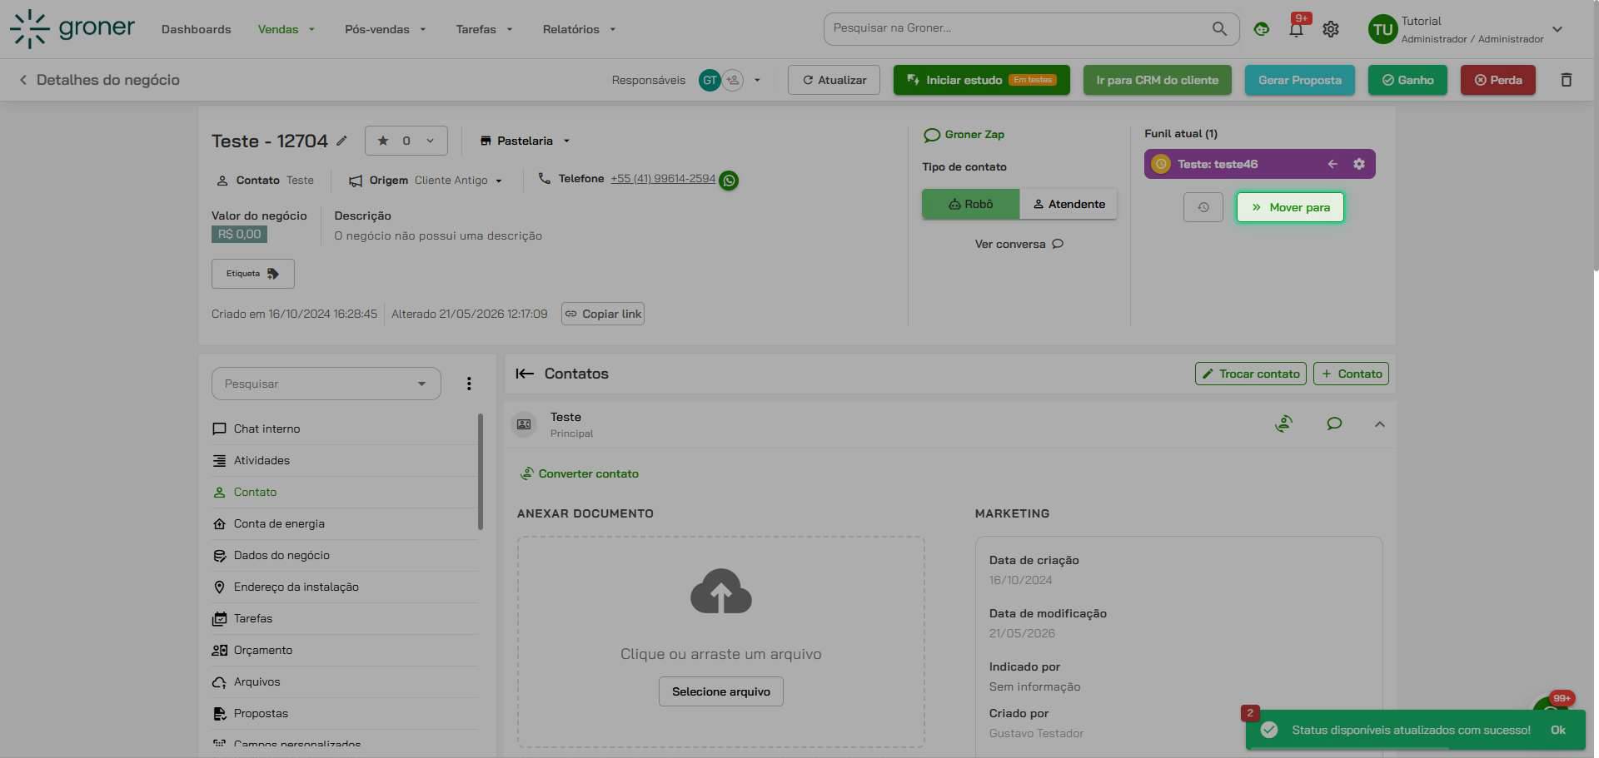Click the Mover para button

pyautogui.click(x=1290, y=207)
